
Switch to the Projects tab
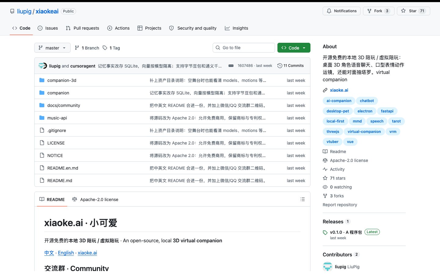149,28
